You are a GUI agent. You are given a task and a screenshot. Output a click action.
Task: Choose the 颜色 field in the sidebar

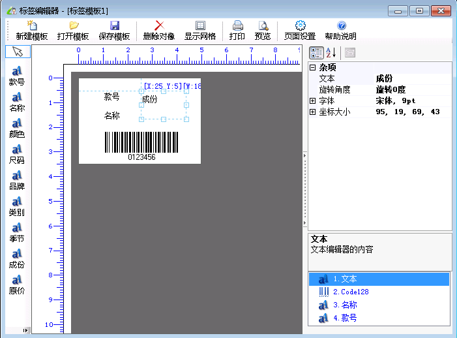pyautogui.click(x=17, y=129)
